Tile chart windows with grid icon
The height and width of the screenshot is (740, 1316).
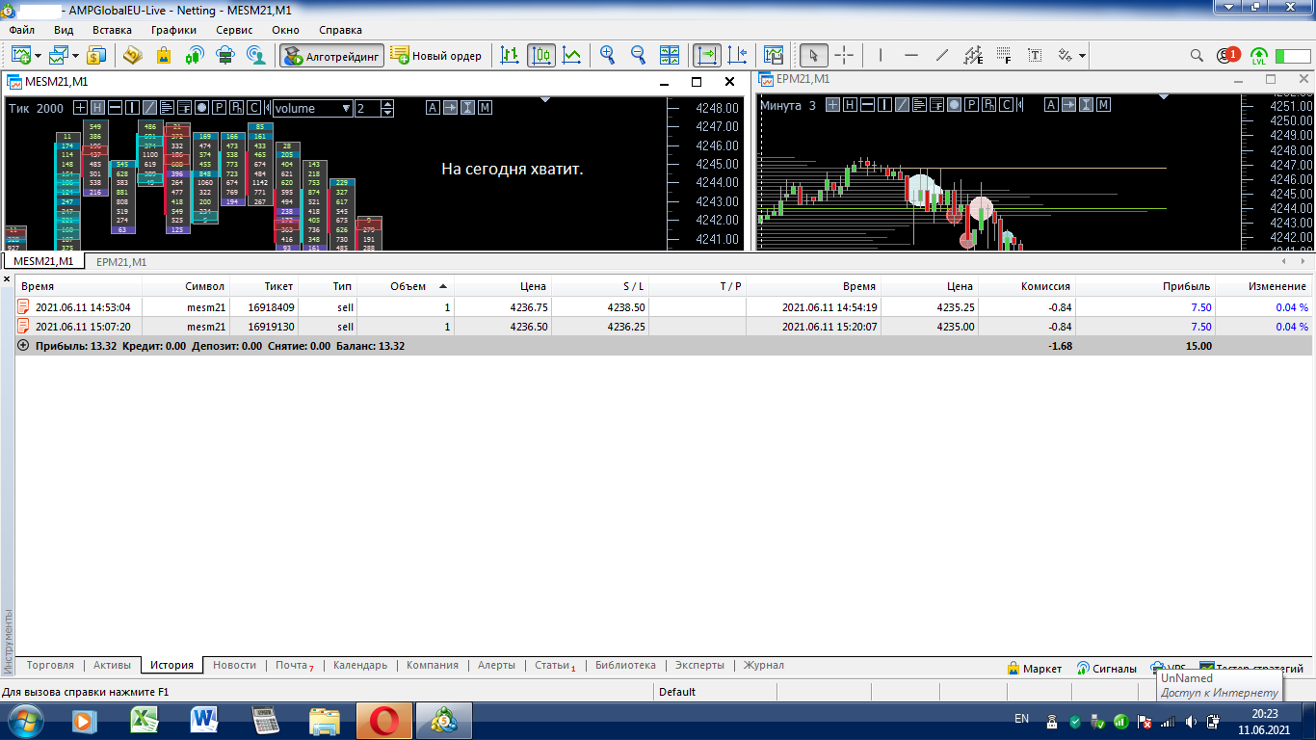pyautogui.click(x=670, y=55)
